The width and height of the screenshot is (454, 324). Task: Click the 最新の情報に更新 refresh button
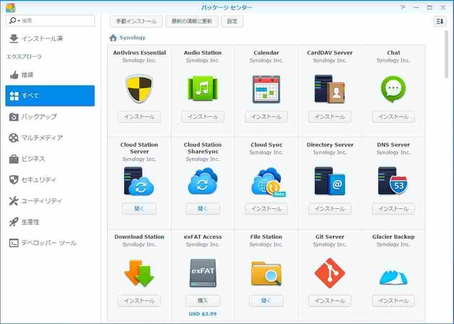[192, 21]
